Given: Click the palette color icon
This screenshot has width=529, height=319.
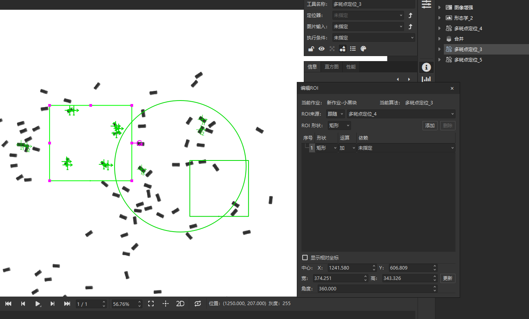Looking at the screenshot, I should [363, 49].
